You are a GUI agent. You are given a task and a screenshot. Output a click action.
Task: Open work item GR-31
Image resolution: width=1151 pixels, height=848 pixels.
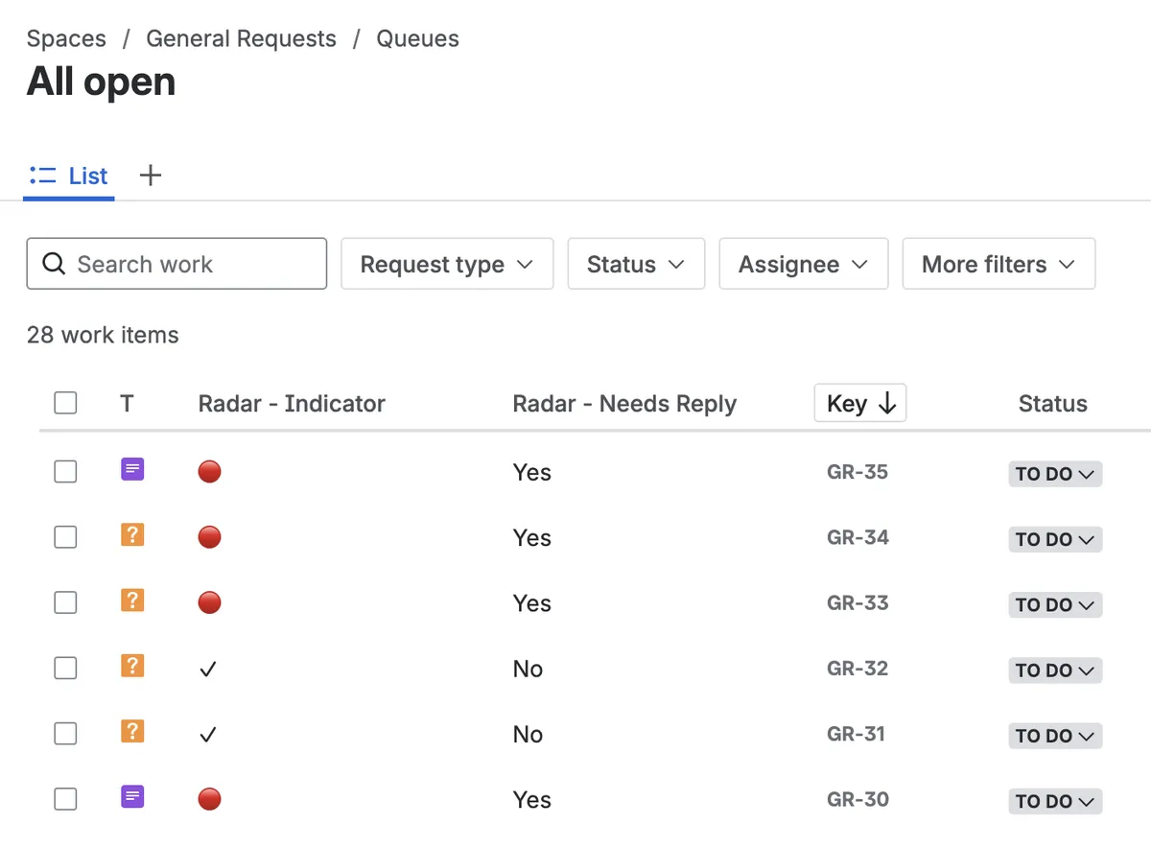coord(856,734)
